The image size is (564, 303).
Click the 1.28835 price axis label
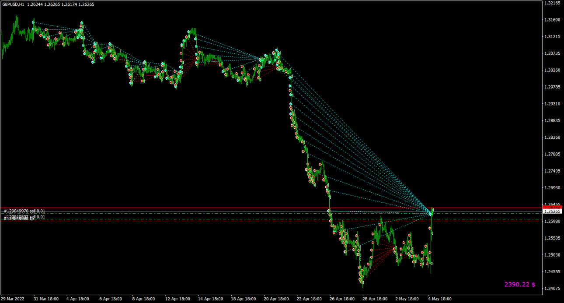pos(552,120)
